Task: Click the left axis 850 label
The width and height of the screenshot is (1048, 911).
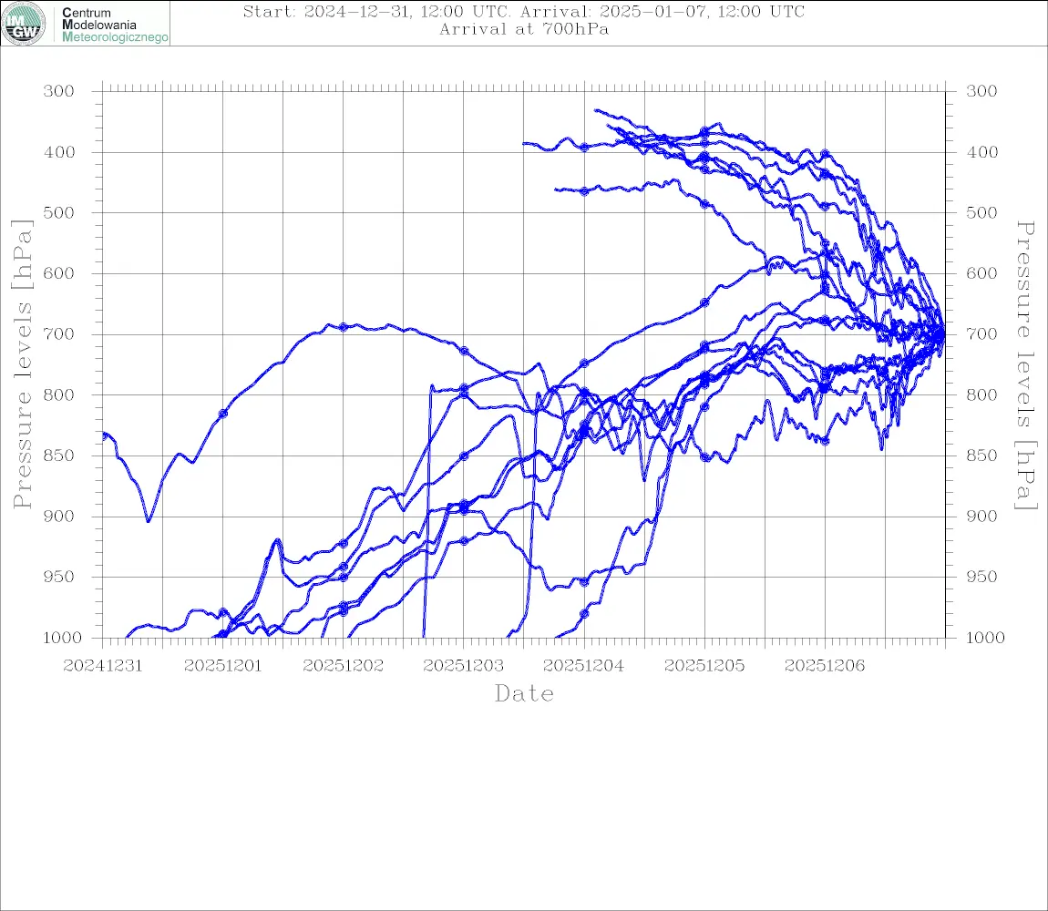Action: tap(59, 455)
